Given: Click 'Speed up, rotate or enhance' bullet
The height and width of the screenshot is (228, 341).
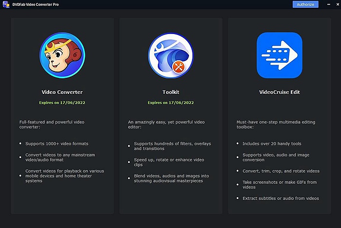Looking at the screenshot, I should pos(169,162).
